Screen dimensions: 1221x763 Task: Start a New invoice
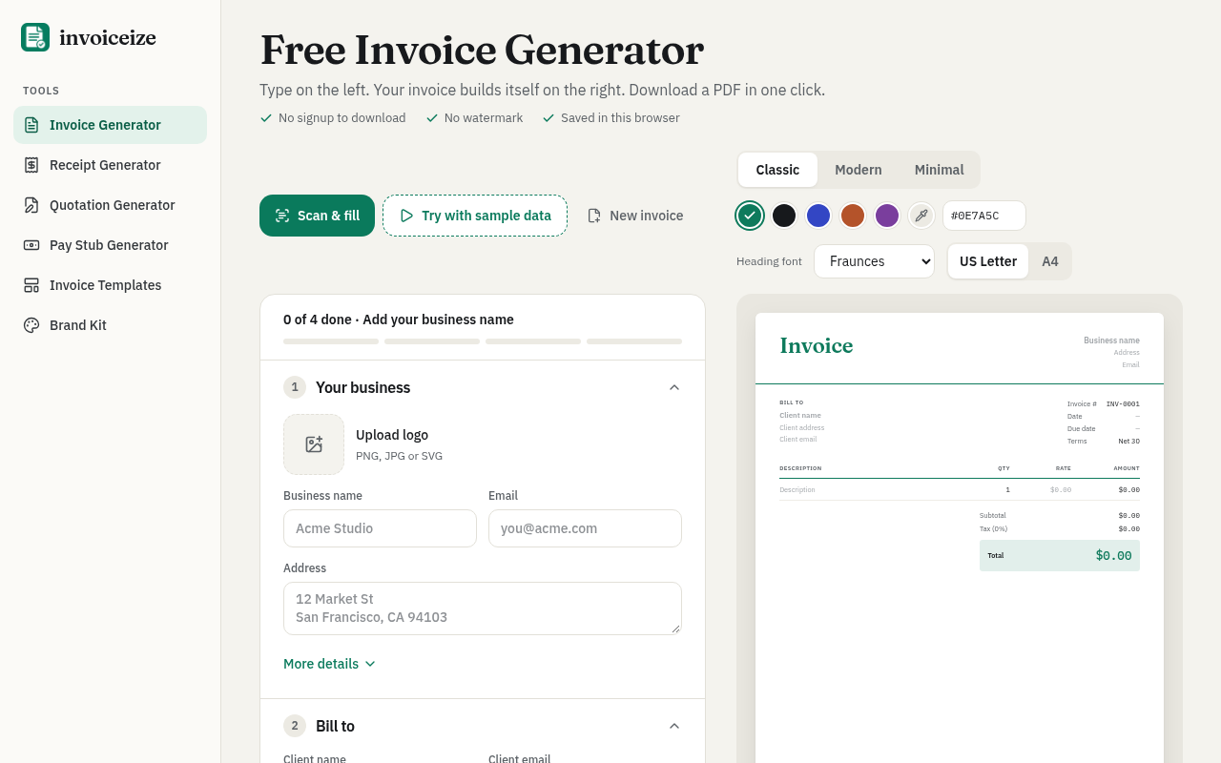(635, 216)
